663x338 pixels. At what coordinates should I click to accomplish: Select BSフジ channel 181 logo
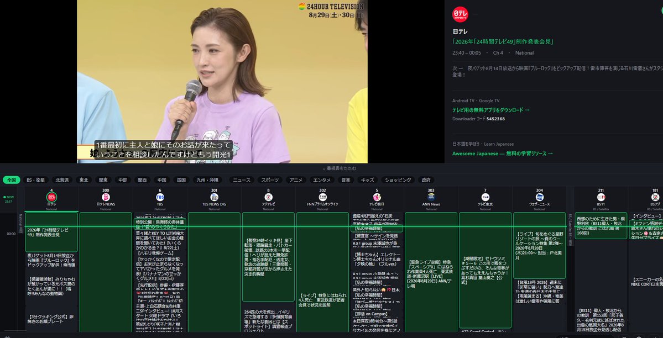tap(655, 197)
